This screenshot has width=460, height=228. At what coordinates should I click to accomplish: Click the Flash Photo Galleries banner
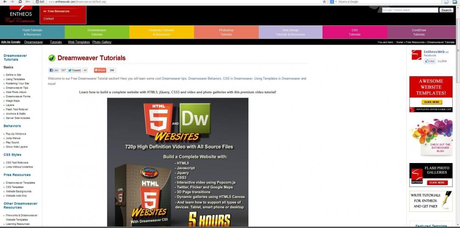(431, 175)
